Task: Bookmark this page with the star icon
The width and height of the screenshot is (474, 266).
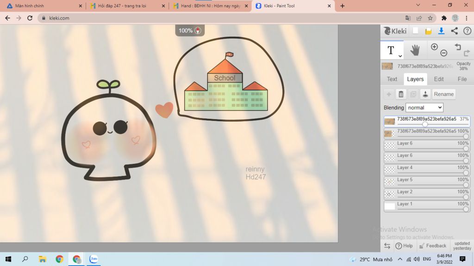Action: coord(430,18)
